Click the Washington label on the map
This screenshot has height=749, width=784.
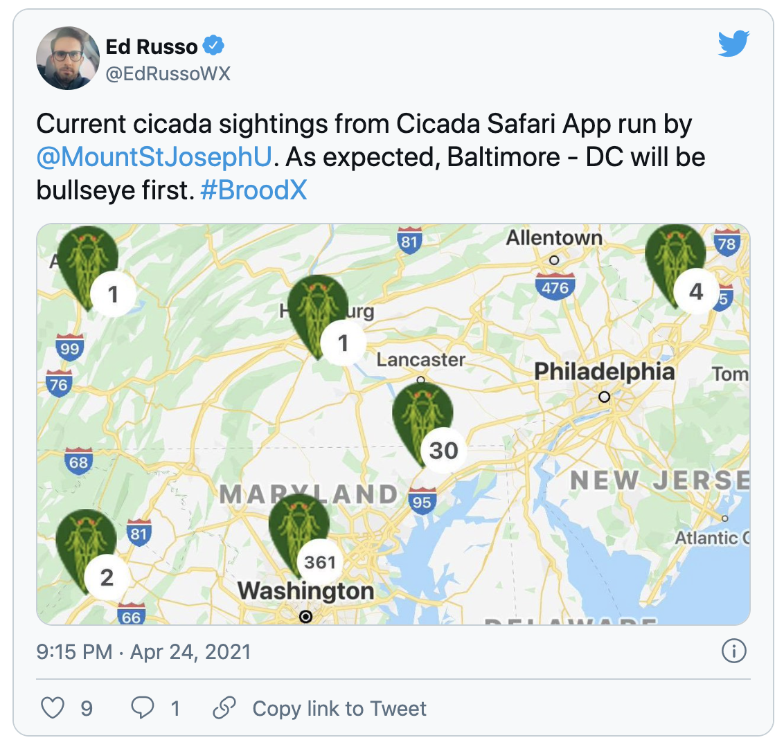(x=305, y=590)
